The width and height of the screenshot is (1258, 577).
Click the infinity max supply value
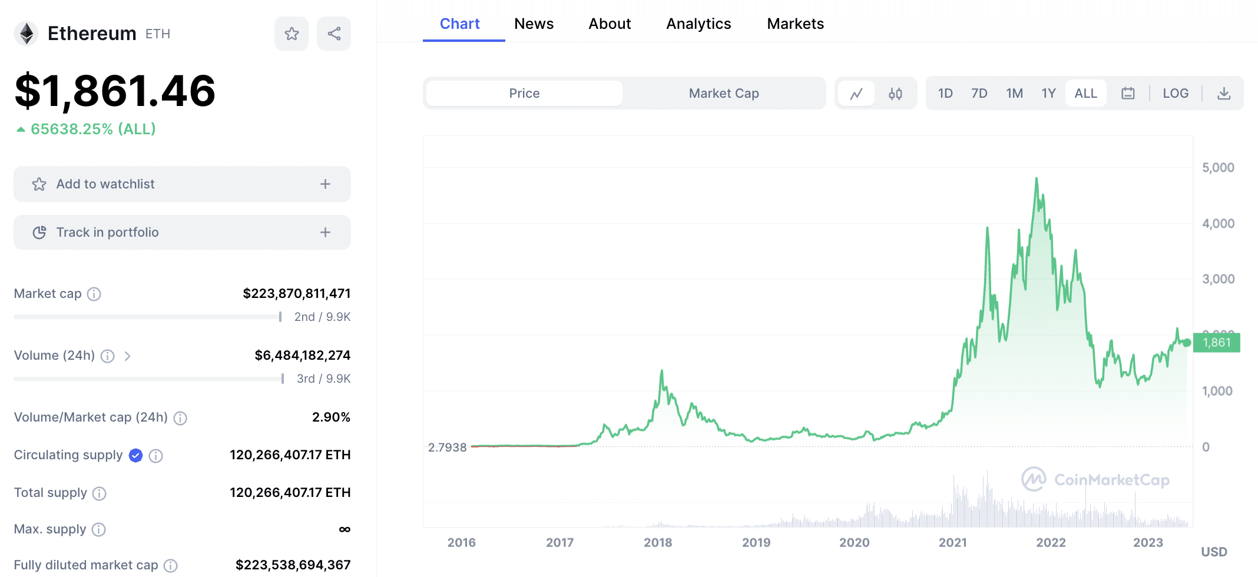[345, 529]
